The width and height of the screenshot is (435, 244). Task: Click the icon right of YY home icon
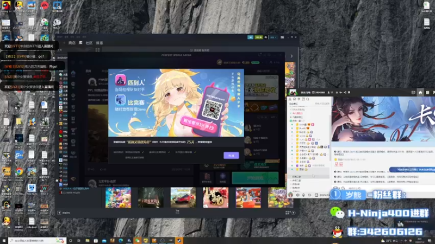tap(427, 92)
